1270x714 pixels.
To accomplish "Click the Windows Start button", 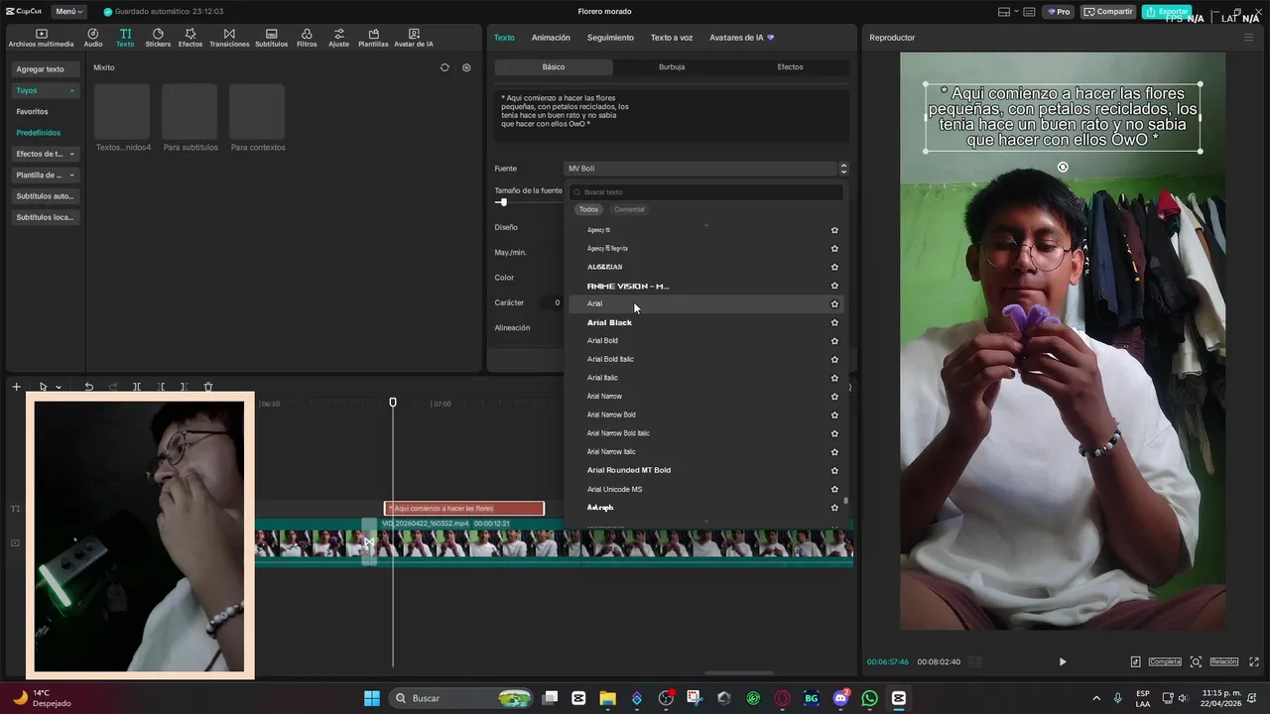I will point(372,698).
